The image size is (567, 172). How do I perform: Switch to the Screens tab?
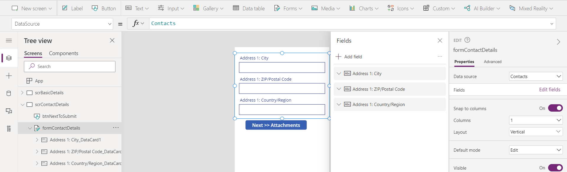point(33,53)
